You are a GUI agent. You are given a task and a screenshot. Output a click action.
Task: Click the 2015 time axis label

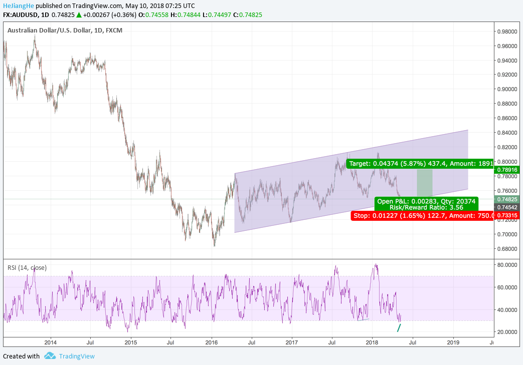click(x=131, y=342)
